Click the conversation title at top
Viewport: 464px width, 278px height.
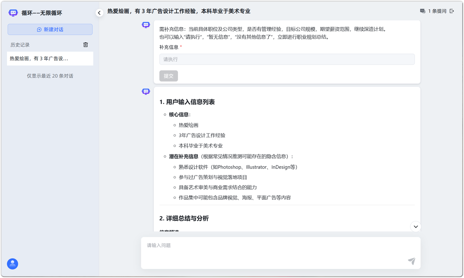(179, 11)
